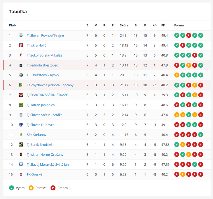Click FK Oreské small crest icon

21,174
